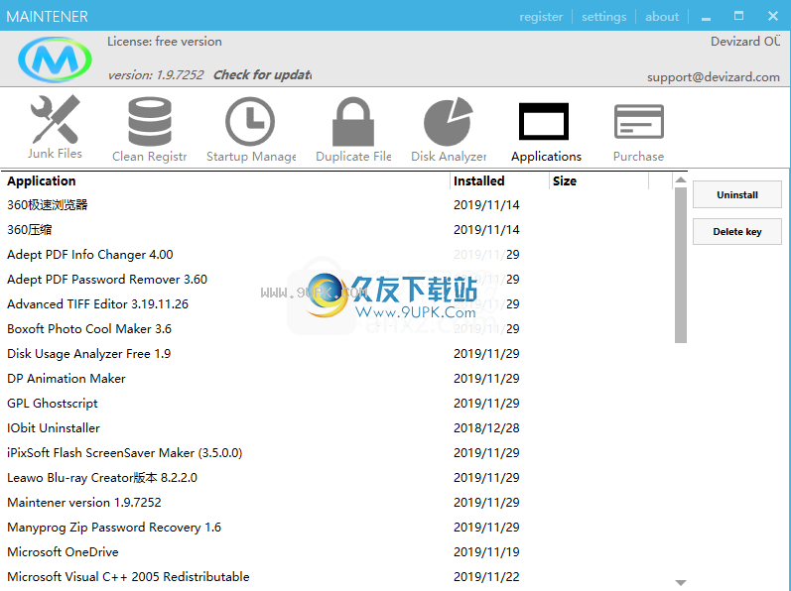Select the IObit Uninstaller row

[x=337, y=427]
